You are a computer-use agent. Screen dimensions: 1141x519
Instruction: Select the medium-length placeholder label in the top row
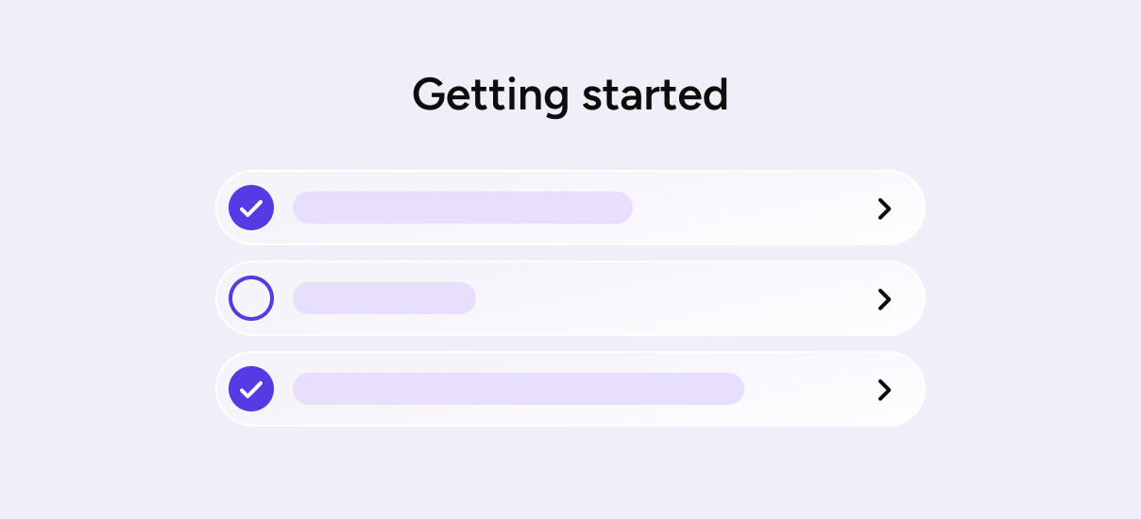pos(462,208)
